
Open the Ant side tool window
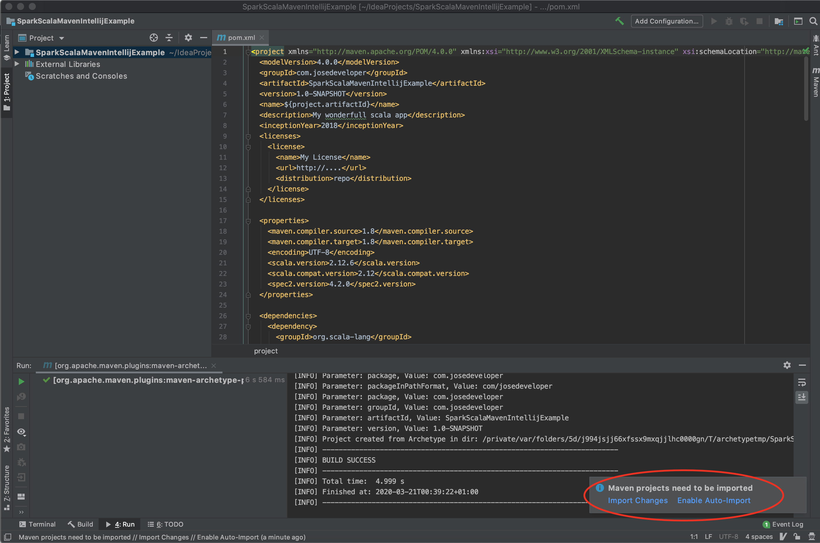816,45
